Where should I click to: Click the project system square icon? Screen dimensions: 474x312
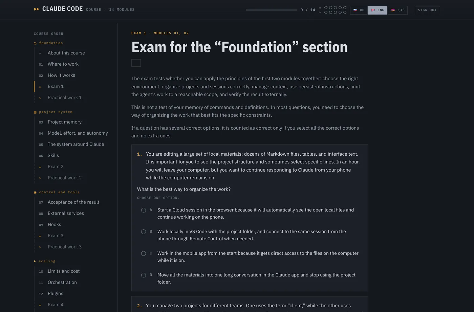pyautogui.click(x=35, y=112)
